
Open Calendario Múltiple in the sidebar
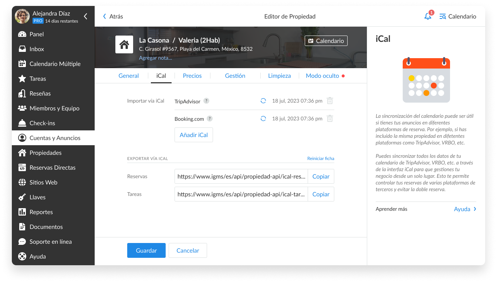[x=55, y=64]
